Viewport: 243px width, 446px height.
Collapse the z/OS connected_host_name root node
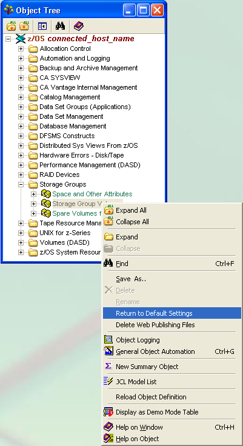(8, 39)
